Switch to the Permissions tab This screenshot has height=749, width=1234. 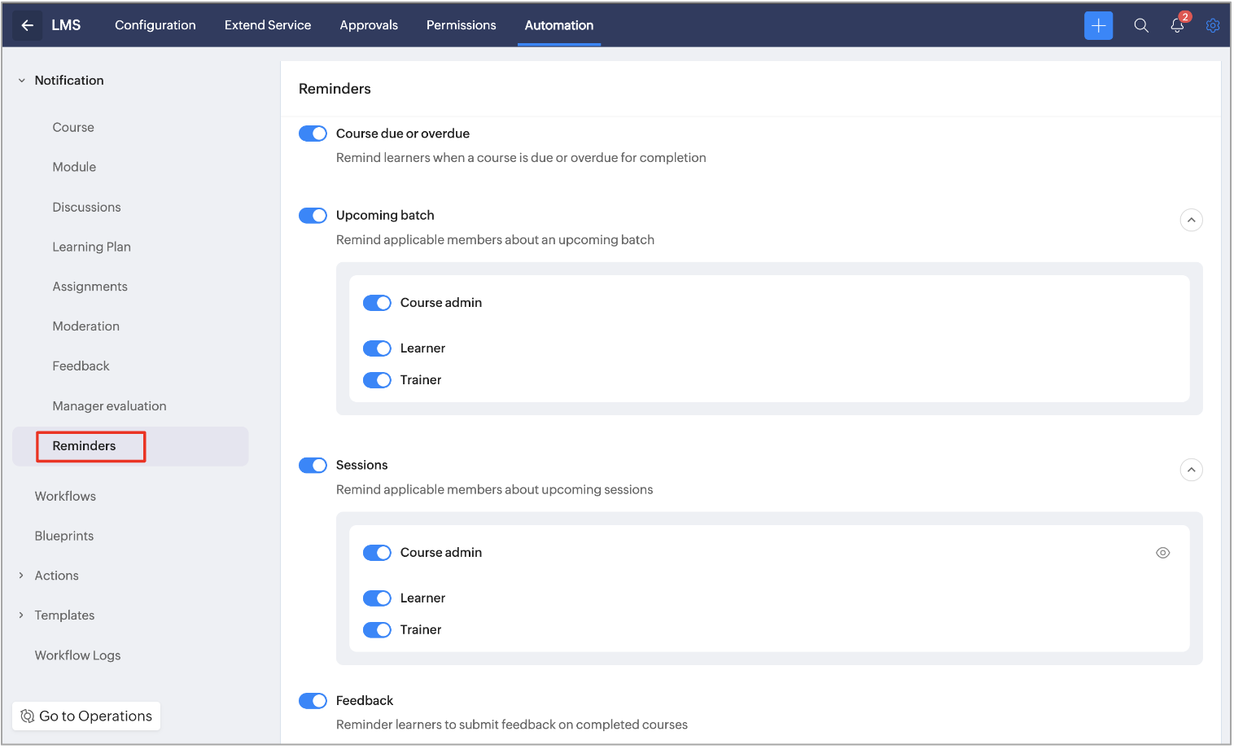point(461,25)
